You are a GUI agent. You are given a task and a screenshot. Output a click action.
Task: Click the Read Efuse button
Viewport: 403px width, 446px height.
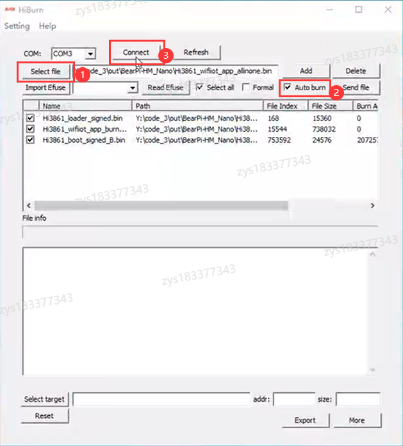point(165,88)
